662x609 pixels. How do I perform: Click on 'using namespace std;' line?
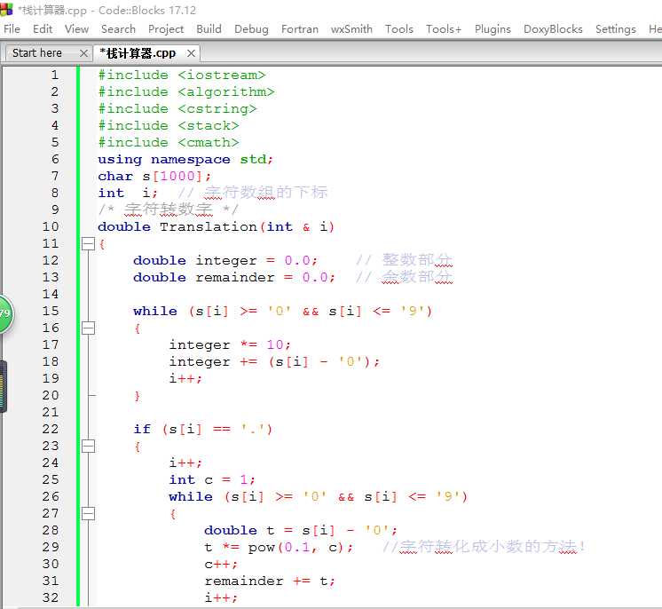185,160
